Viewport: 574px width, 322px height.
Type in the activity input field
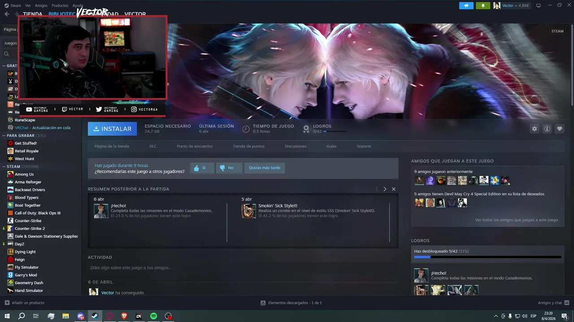(x=242, y=268)
